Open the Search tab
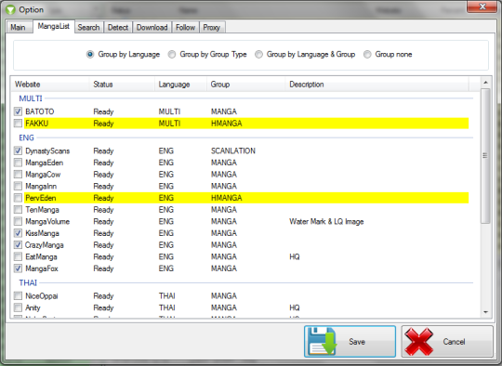This screenshot has width=502, height=366. (88, 28)
